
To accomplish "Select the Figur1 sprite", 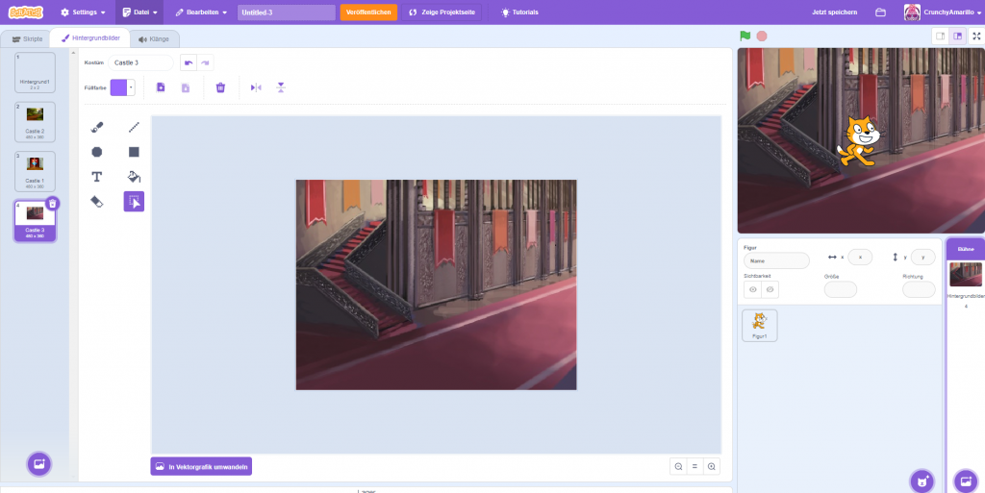I will click(x=760, y=326).
